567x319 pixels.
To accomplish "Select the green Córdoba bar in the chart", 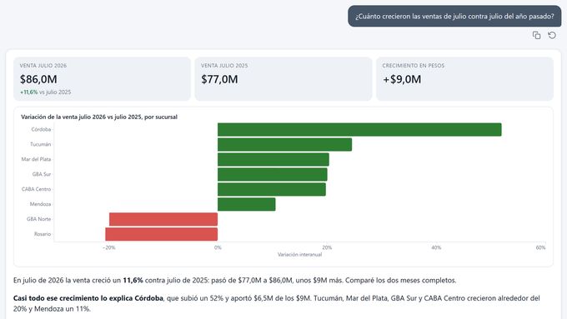I will pyautogui.click(x=359, y=130).
